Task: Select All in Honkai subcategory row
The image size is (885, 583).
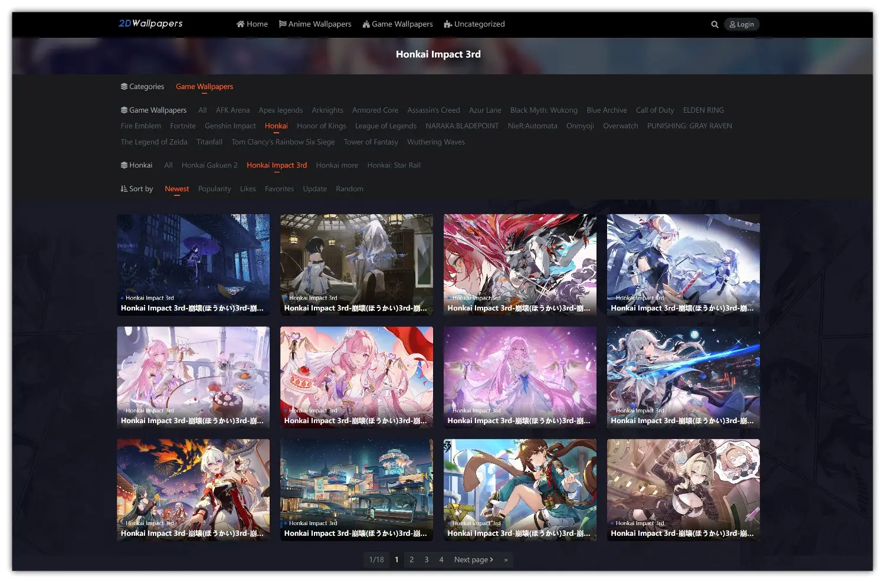Action: [168, 165]
